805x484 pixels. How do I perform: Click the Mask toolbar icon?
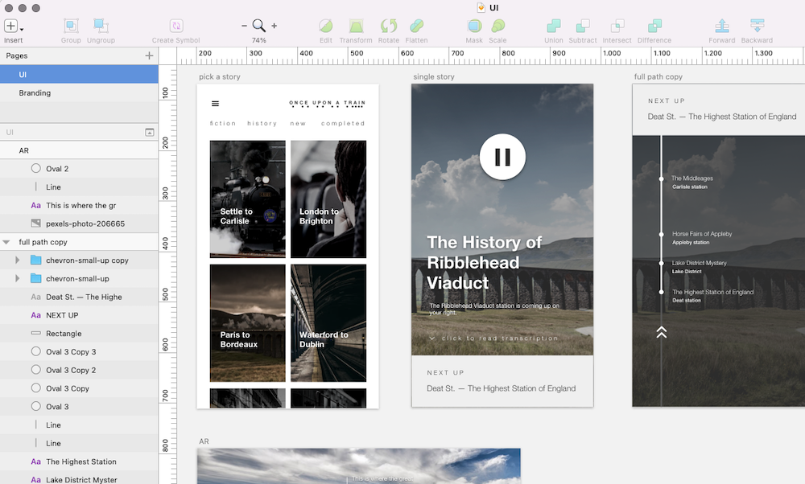pyautogui.click(x=474, y=26)
